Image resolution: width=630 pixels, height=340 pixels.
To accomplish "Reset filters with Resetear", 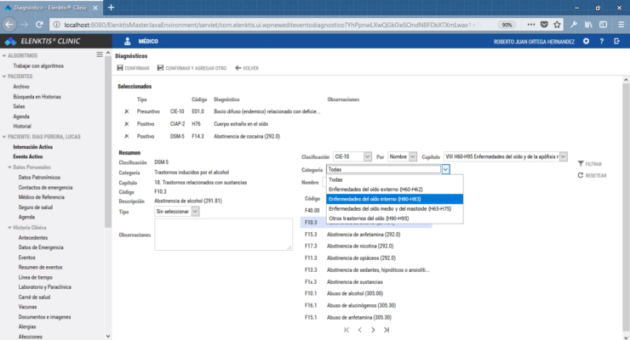I will coord(591,175).
